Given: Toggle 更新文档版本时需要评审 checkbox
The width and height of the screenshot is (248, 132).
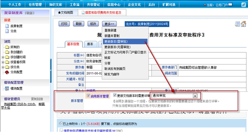Looking at the screenshot, I should click(x=115, y=95).
